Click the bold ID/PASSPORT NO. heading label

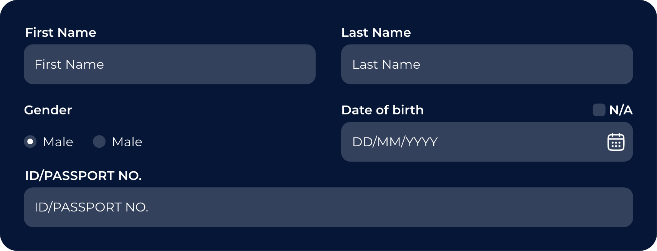tap(83, 176)
